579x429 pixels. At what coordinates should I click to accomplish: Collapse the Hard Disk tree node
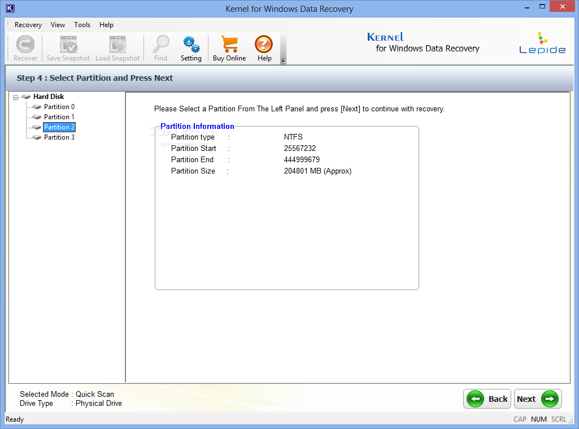pos(15,97)
